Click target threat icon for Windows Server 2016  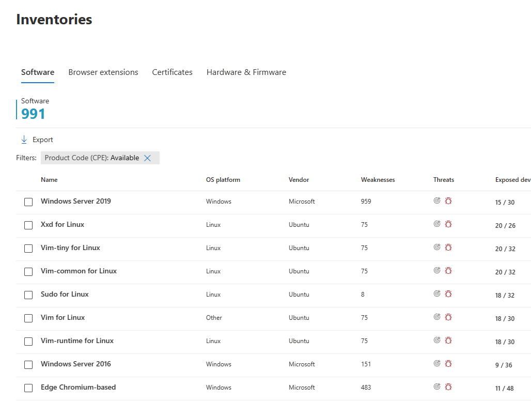[437, 363]
